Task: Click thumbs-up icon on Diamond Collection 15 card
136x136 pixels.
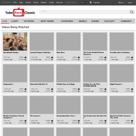Action: (52, 89)
